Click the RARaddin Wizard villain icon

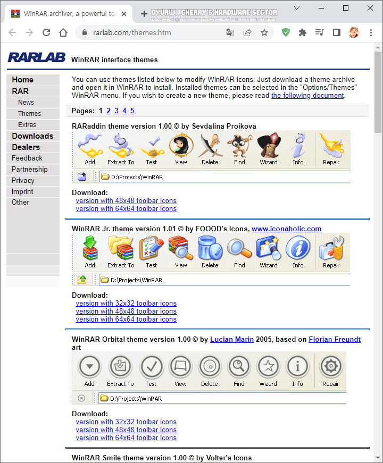[x=269, y=145]
